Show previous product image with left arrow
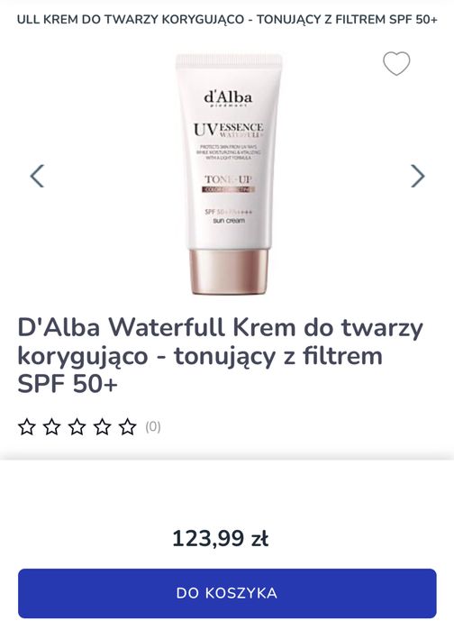 (x=37, y=176)
